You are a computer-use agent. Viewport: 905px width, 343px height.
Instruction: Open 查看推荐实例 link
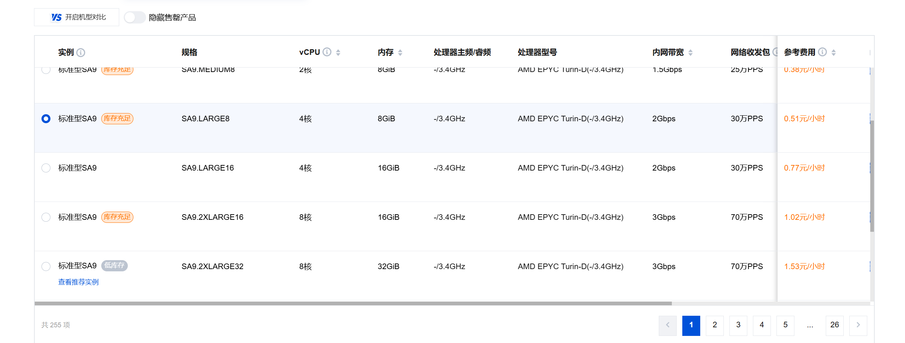(x=78, y=282)
